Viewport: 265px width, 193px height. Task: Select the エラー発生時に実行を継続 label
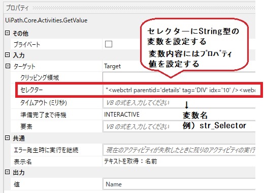pos(46,150)
